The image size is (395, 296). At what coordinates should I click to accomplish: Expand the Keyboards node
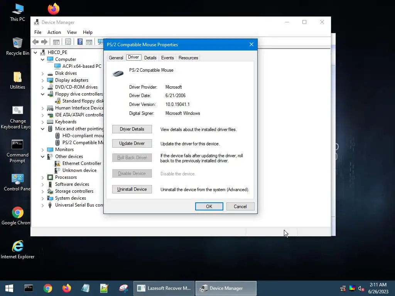42,122
